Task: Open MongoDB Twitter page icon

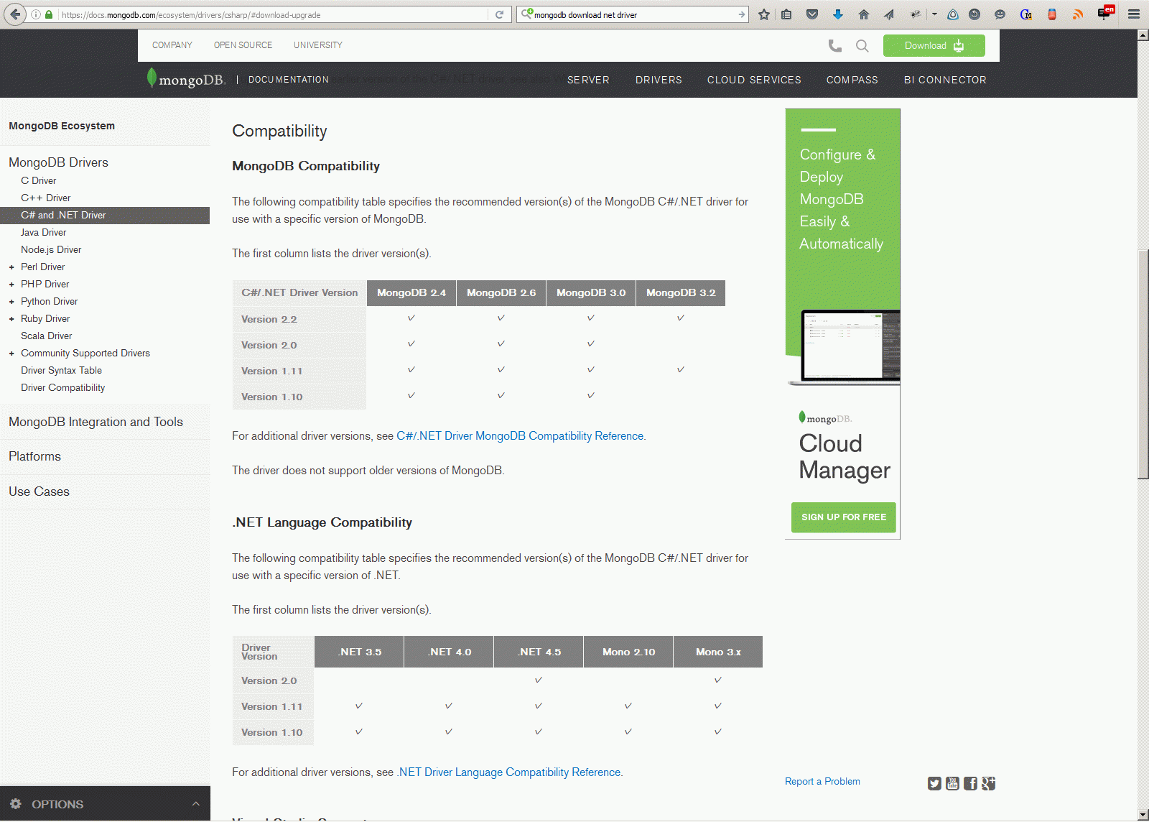Action: [934, 783]
